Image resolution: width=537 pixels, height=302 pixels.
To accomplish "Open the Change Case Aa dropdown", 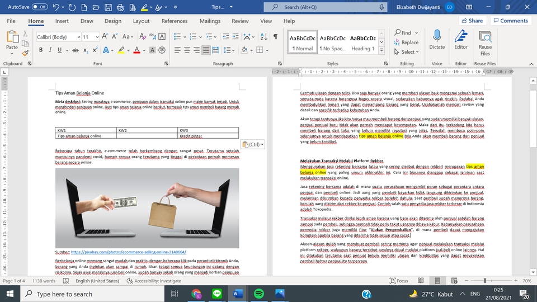I will pos(128,37).
